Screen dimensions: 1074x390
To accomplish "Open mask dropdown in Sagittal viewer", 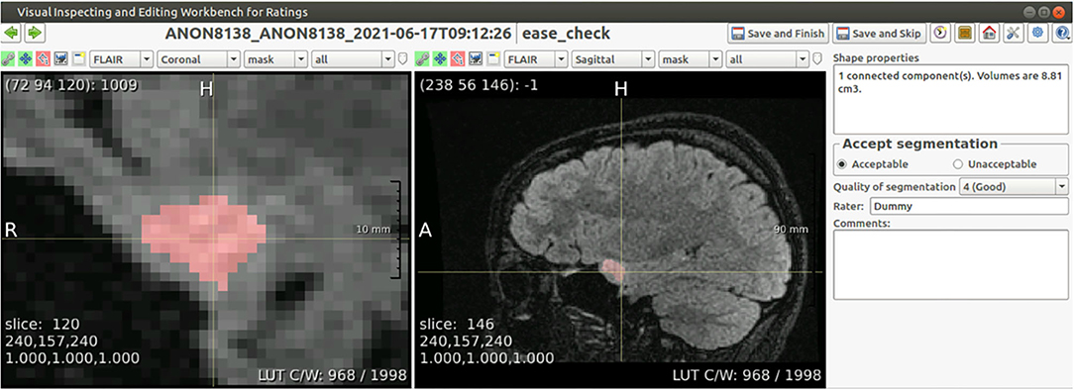I will click(x=690, y=59).
